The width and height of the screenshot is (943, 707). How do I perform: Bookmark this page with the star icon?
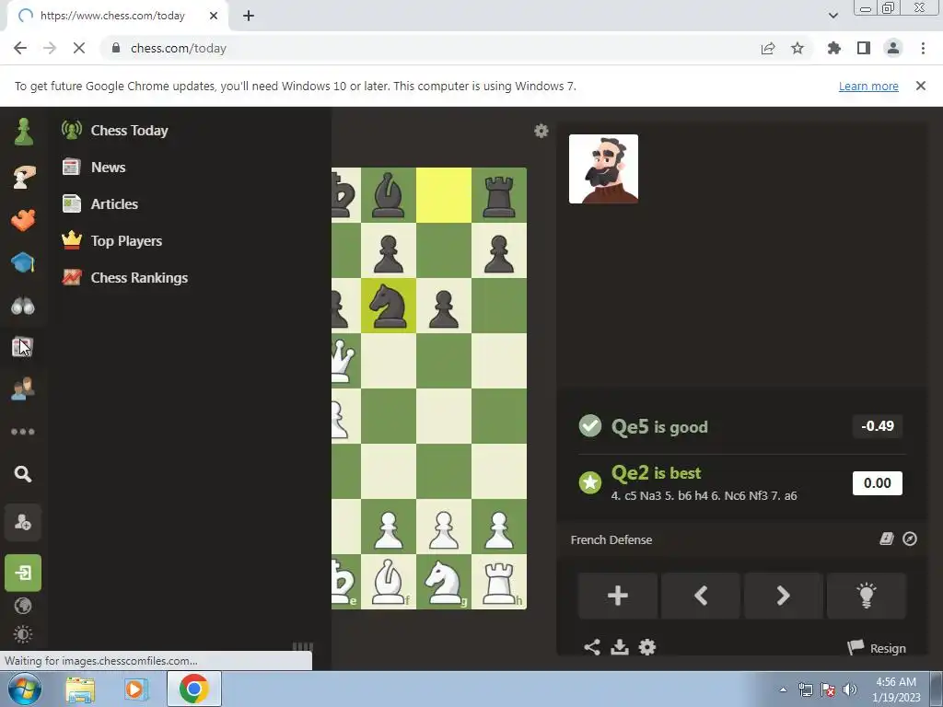point(797,48)
